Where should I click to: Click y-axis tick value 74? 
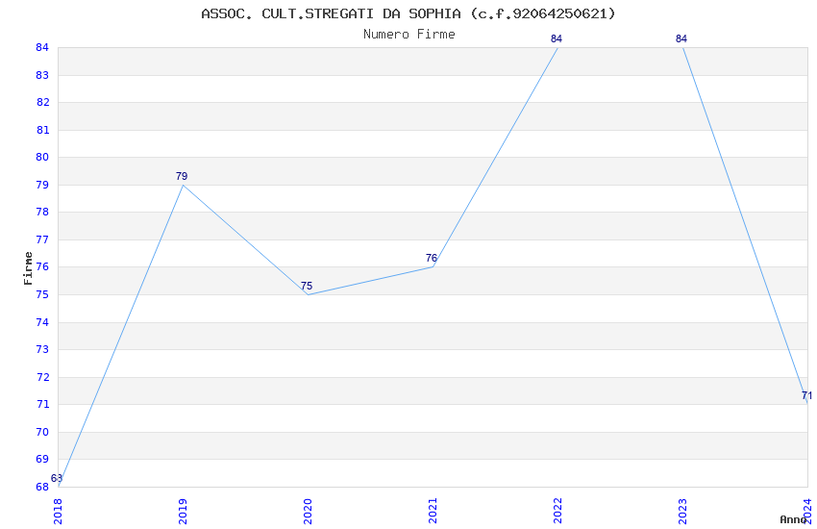tap(42, 322)
